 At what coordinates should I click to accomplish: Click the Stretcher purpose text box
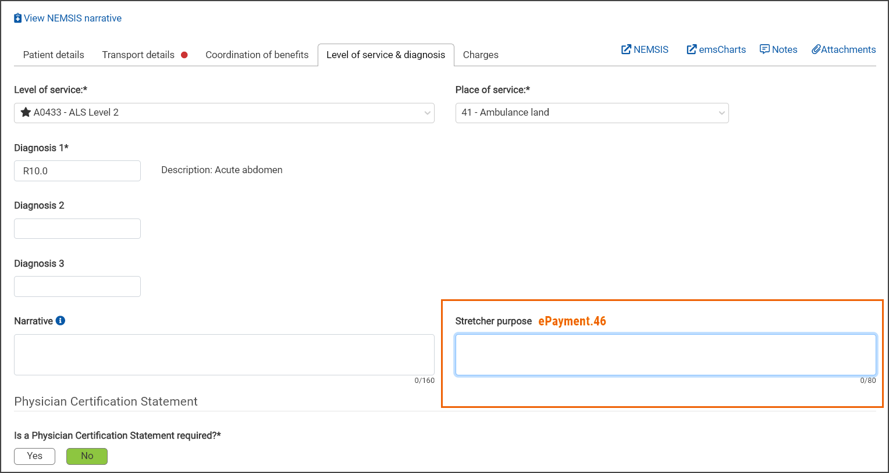665,354
